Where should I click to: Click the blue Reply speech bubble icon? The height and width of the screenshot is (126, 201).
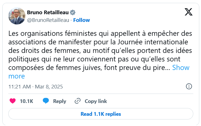pos(46,101)
